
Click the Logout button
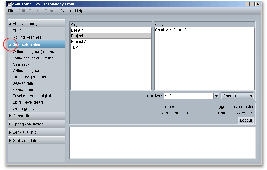tap(246, 120)
